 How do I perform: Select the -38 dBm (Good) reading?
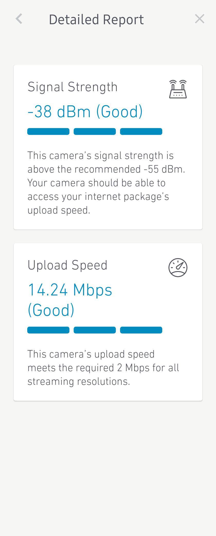[x=85, y=112]
